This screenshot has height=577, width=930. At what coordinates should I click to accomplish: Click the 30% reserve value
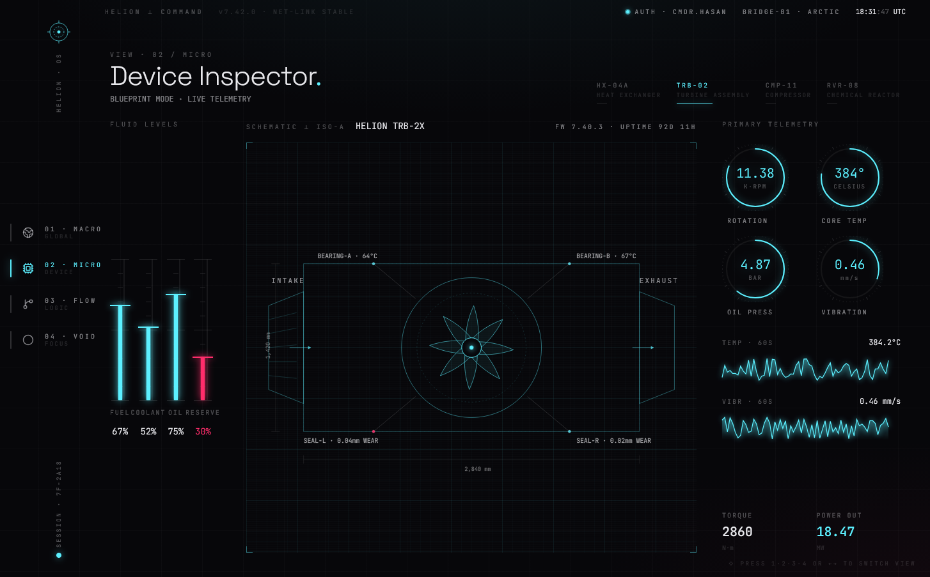click(x=203, y=432)
